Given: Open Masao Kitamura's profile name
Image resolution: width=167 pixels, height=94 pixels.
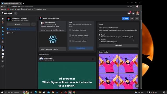Looking at the screenshot, I should point(50,22).
